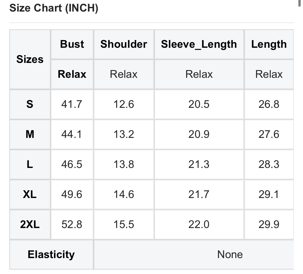The width and height of the screenshot is (303, 274).
Task: Select the Bust column header
Action: pos(72,44)
